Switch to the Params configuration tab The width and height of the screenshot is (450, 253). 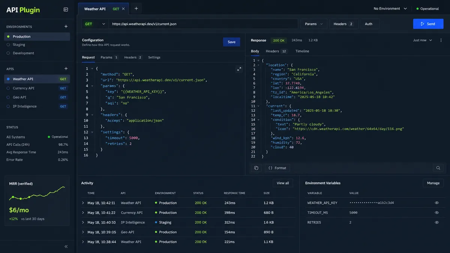pos(109,57)
